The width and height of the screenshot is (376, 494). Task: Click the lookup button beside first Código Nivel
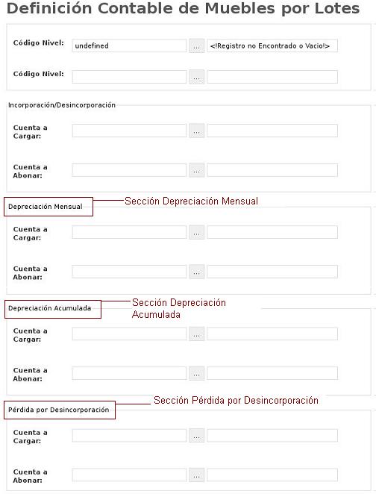pyautogui.click(x=197, y=46)
